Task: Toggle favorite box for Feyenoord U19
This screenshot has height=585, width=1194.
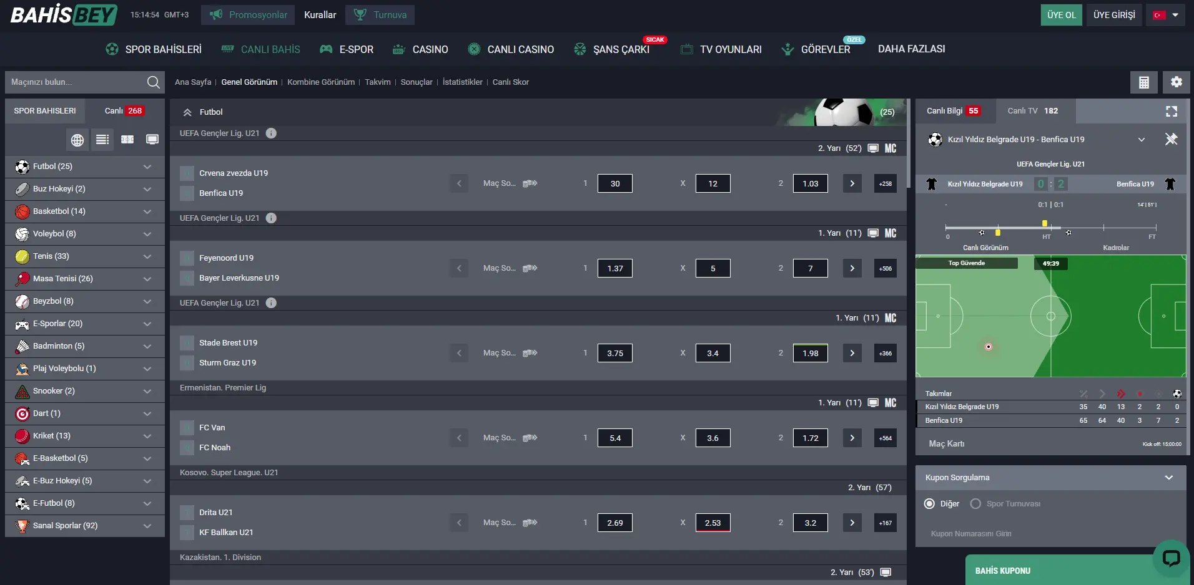Action: point(187,258)
